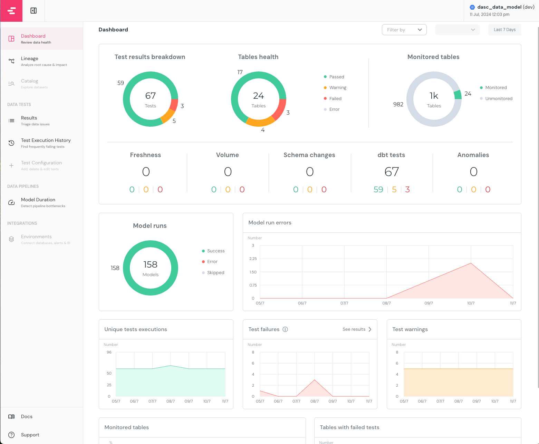Open the empty dropdown beside Filter by
The height and width of the screenshot is (444, 539).
click(x=457, y=30)
